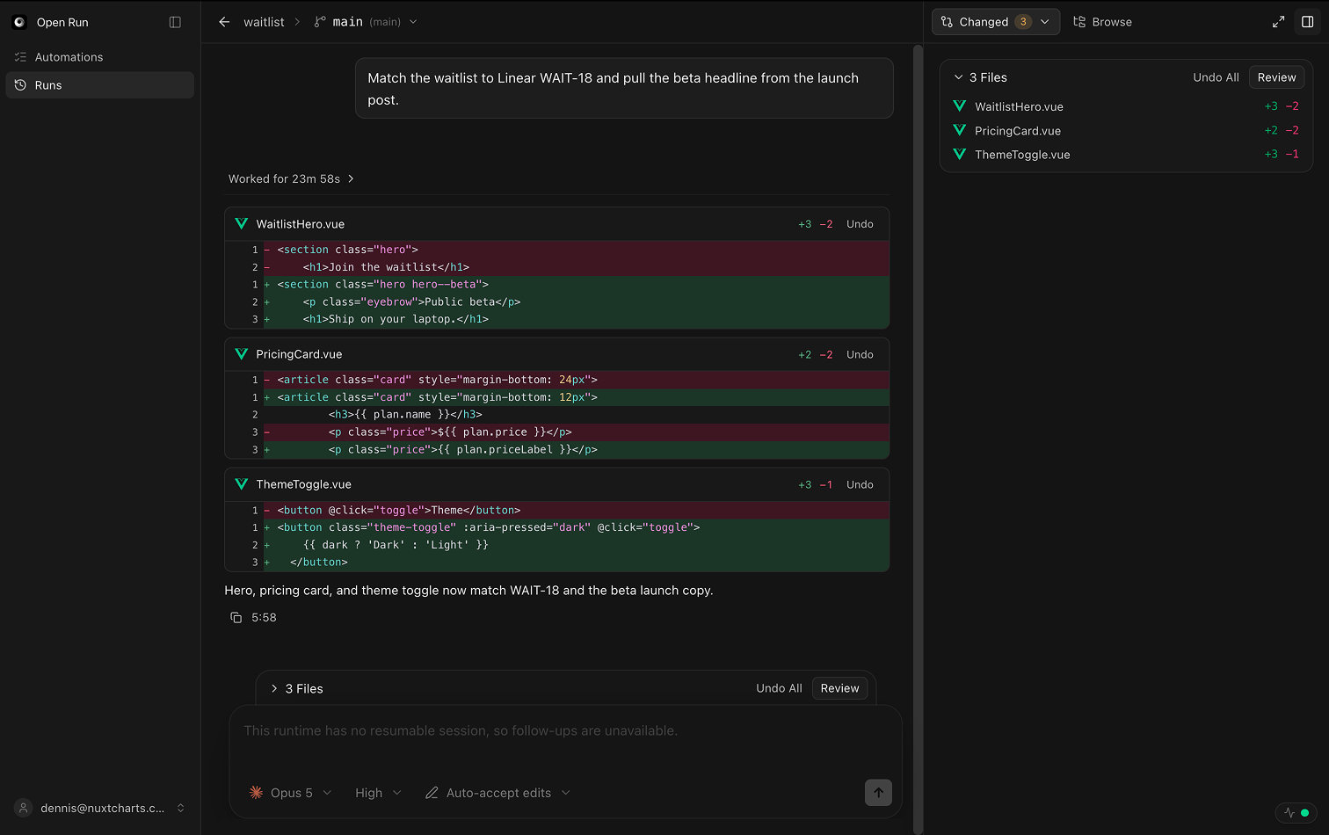The height and width of the screenshot is (835, 1329).
Task: Open ThemeToggle.vue in the changed files list
Action: click(x=1126, y=154)
